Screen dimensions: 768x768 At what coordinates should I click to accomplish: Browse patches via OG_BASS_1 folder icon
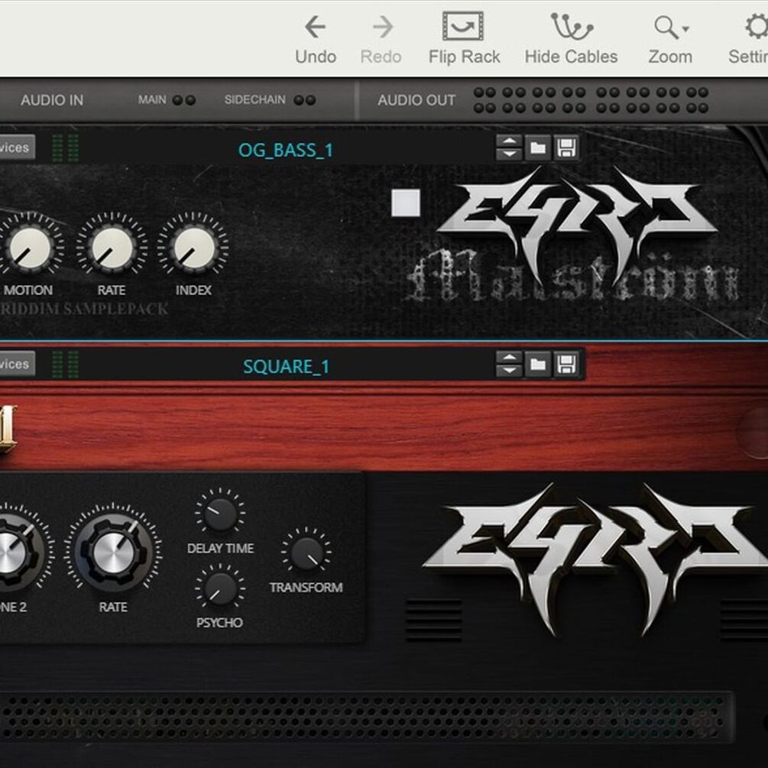point(538,147)
